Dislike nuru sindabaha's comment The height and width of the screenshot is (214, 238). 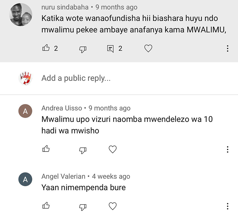pos(83,49)
